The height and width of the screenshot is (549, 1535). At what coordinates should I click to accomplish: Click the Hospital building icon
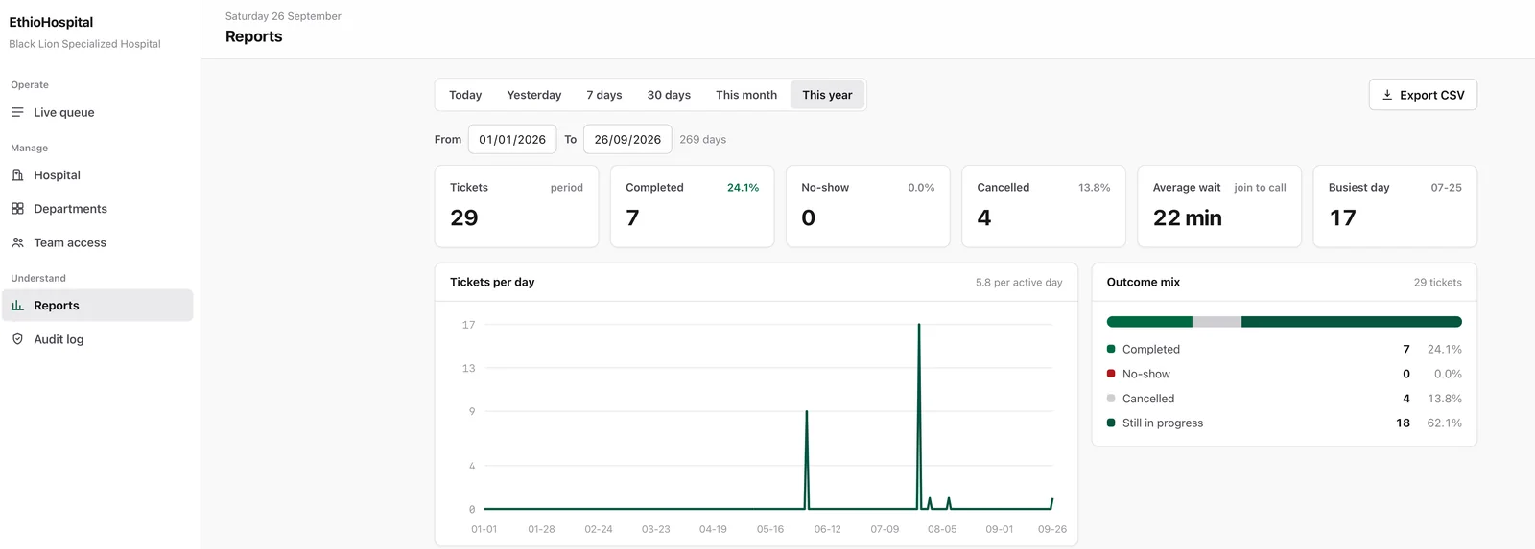pos(17,175)
